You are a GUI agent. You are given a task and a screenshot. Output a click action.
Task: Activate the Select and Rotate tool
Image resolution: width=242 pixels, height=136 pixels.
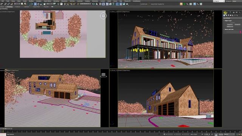click(38, 4)
